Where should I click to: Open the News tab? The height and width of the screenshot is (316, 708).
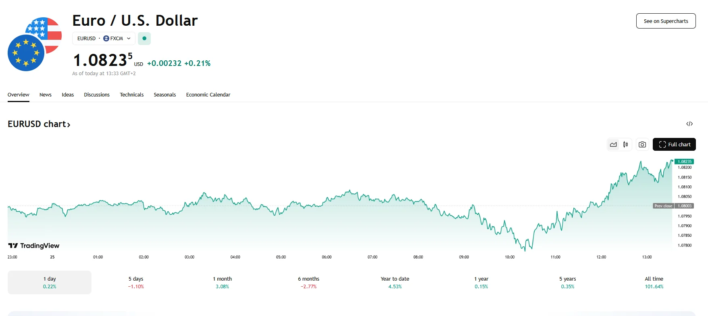tap(46, 95)
